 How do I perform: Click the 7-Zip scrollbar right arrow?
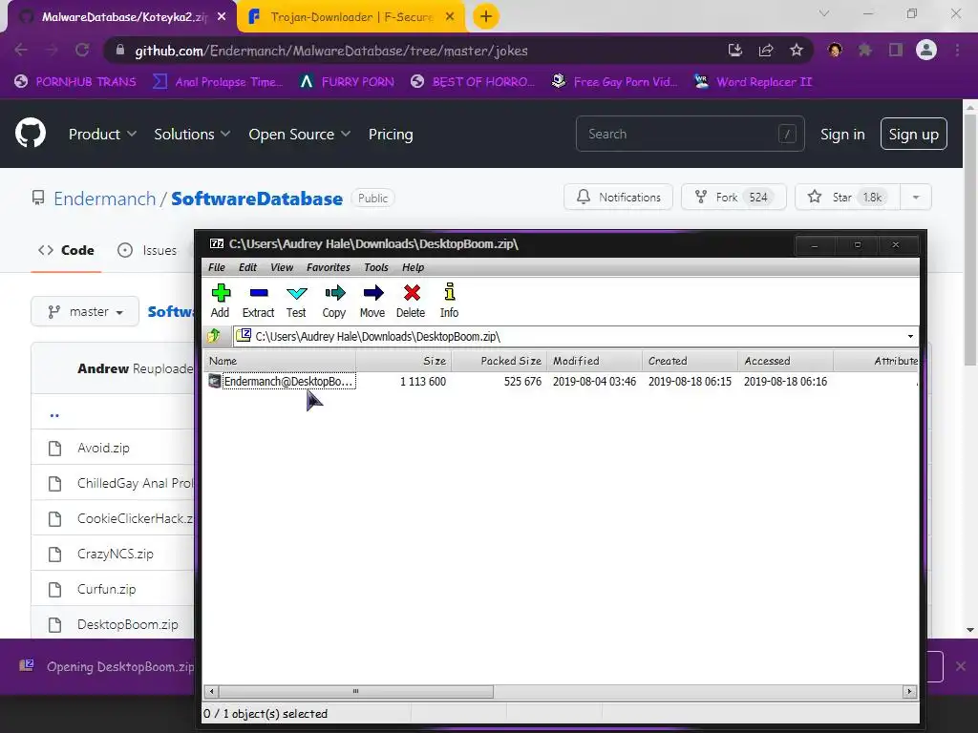(909, 691)
